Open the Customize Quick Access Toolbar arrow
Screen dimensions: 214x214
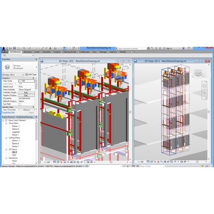click(79, 48)
